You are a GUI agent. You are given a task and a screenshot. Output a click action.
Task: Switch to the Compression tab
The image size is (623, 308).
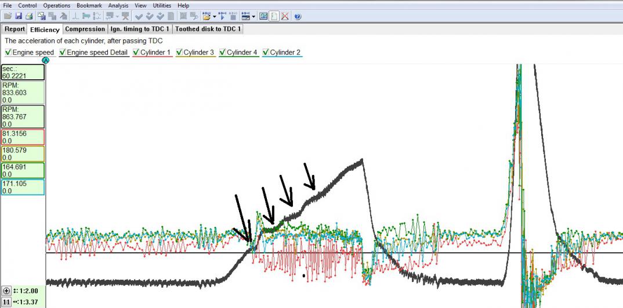85,29
